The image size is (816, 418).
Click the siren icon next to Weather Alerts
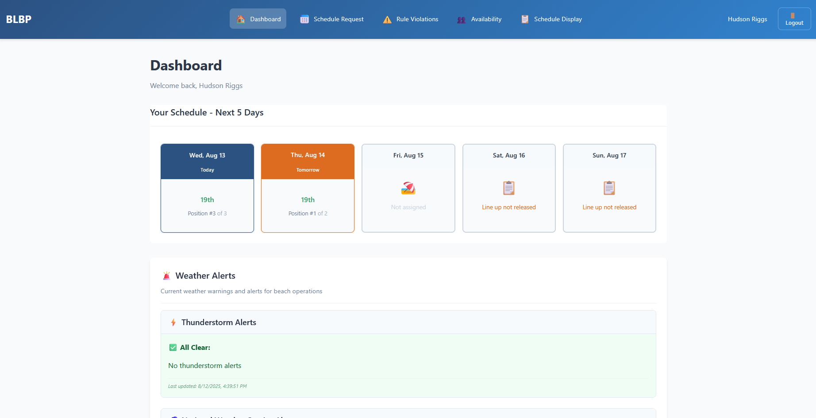[x=166, y=275]
